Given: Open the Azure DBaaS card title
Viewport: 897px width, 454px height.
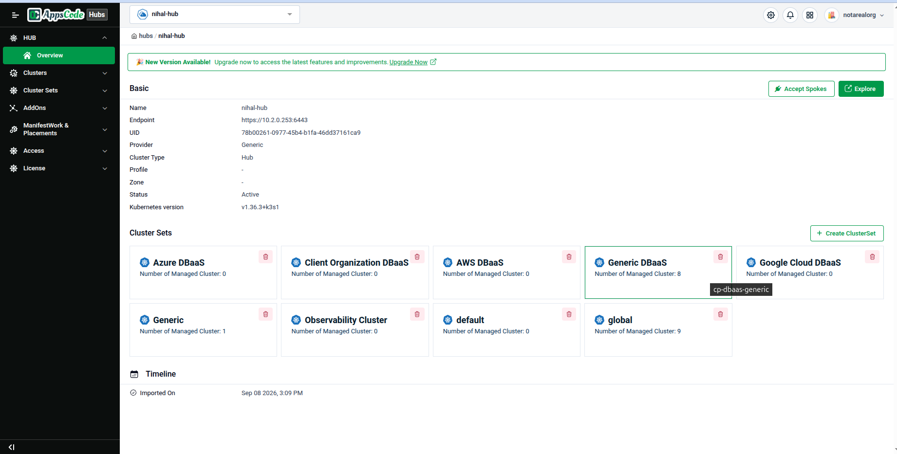Looking at the screenshot, I should (x=179, y=263).
